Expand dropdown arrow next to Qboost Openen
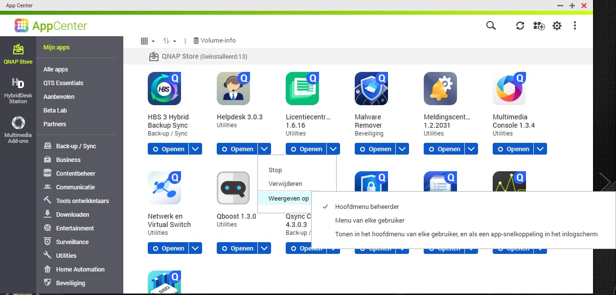 click(x=264, y=248)
